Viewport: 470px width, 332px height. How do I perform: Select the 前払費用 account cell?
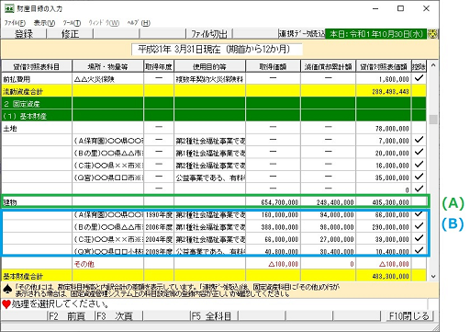37,79
